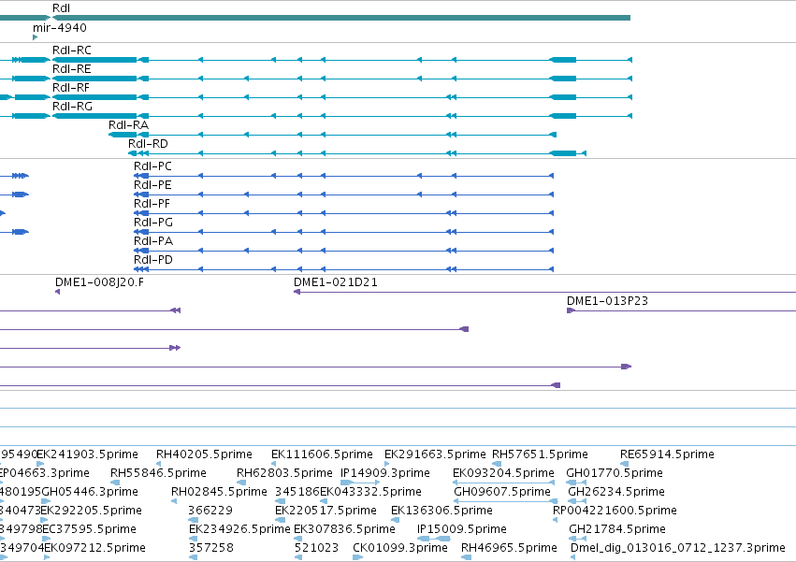This screenshot has height=562, width=796.
Task: Select transcript label Rdl-RC
Action: point(72,50)
